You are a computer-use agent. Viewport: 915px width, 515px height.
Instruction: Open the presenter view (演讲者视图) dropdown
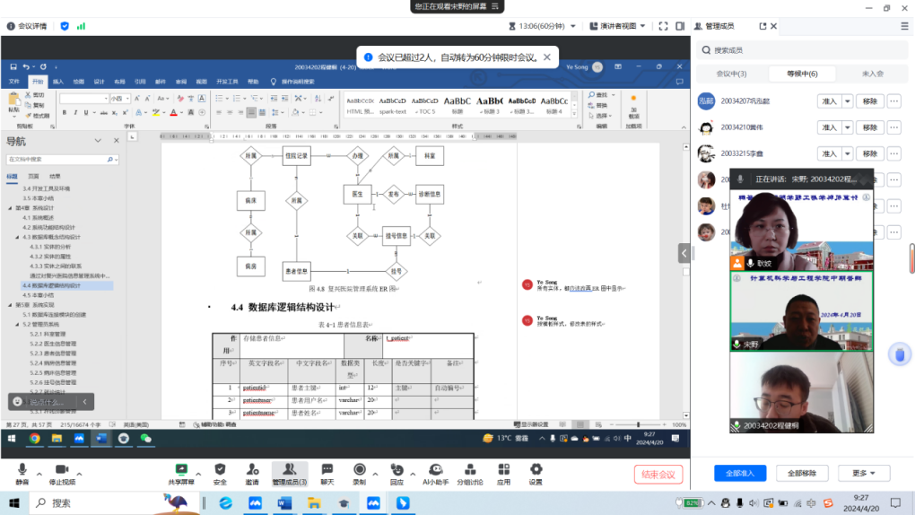[623, 26]
